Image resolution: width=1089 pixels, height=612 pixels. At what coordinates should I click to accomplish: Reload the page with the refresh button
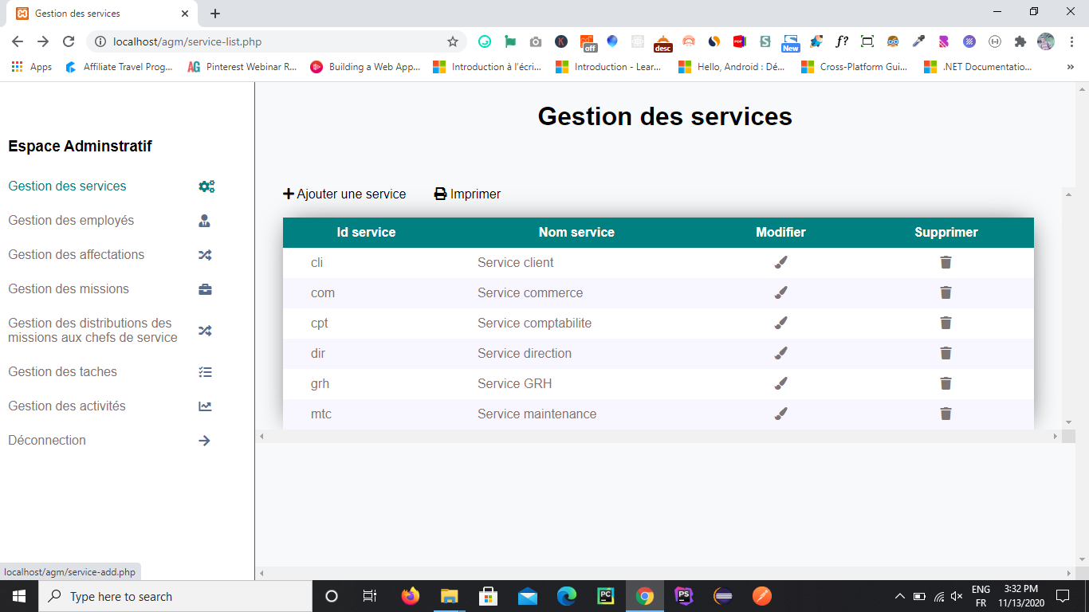tap(69, 41)
